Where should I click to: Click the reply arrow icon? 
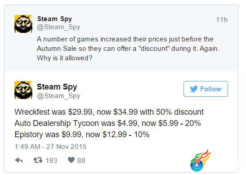[x=19, y=160]
